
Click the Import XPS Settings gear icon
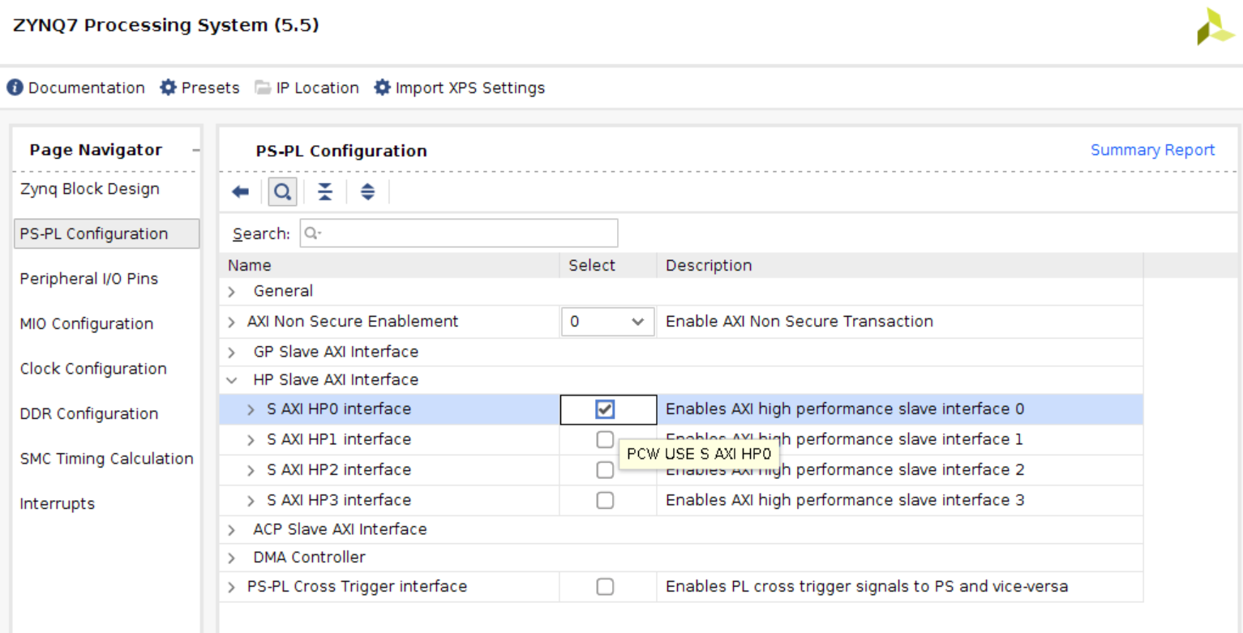(x=382, y=88)
